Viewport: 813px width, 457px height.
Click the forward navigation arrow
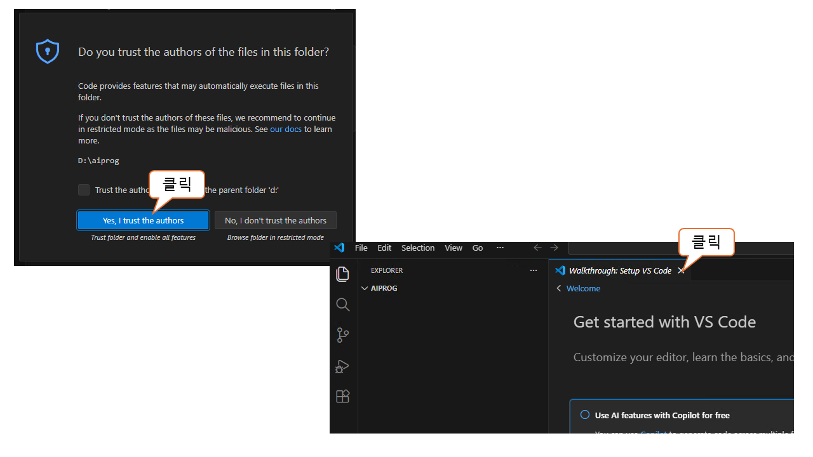coord(554,248)
